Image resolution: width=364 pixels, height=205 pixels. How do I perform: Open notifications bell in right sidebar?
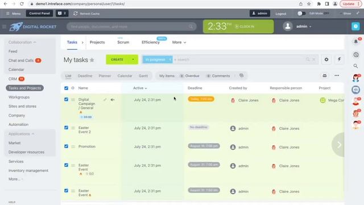[355, 42]
